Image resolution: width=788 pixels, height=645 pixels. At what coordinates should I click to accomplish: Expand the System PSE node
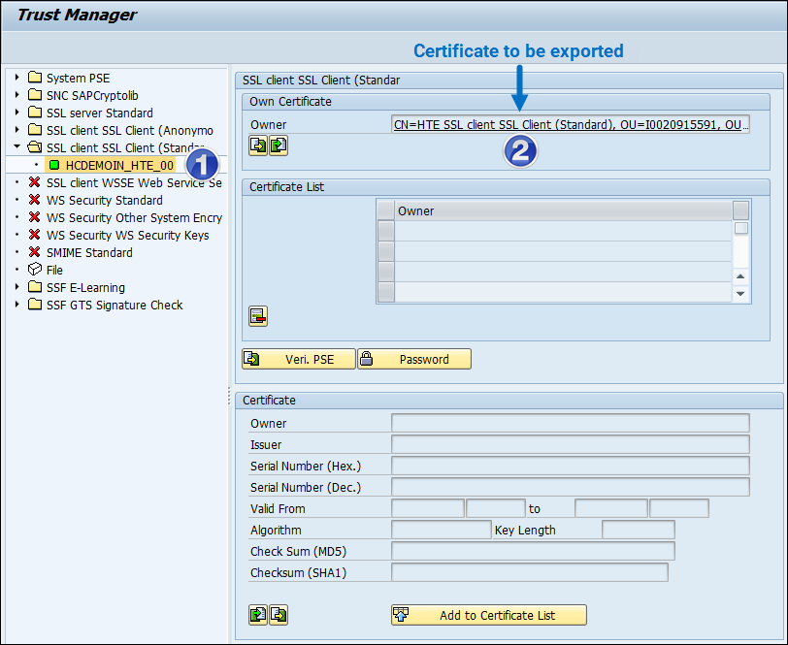[17, 78]
